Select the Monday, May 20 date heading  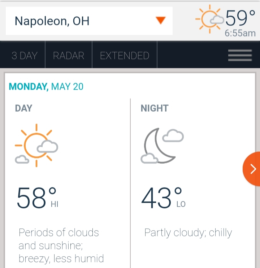coord(46,86)
